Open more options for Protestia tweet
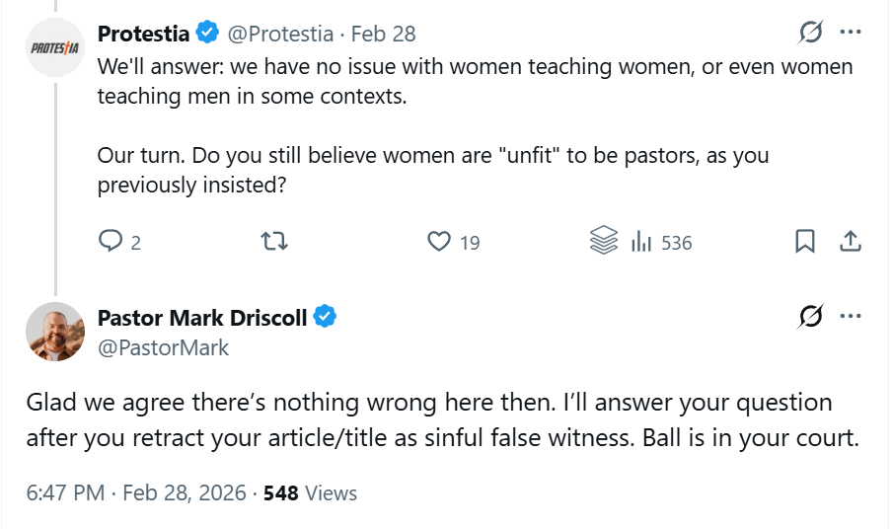Viewport: 893px width, 529px height. point(851,33)
